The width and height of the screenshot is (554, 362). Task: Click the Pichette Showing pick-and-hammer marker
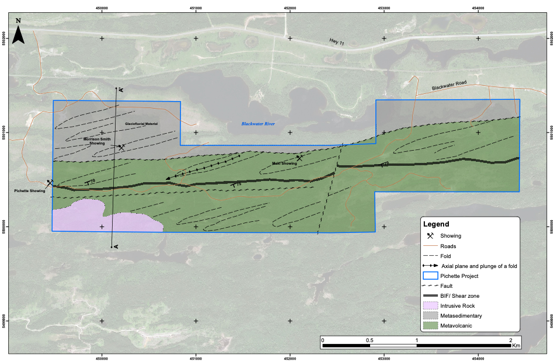(50, 183)
